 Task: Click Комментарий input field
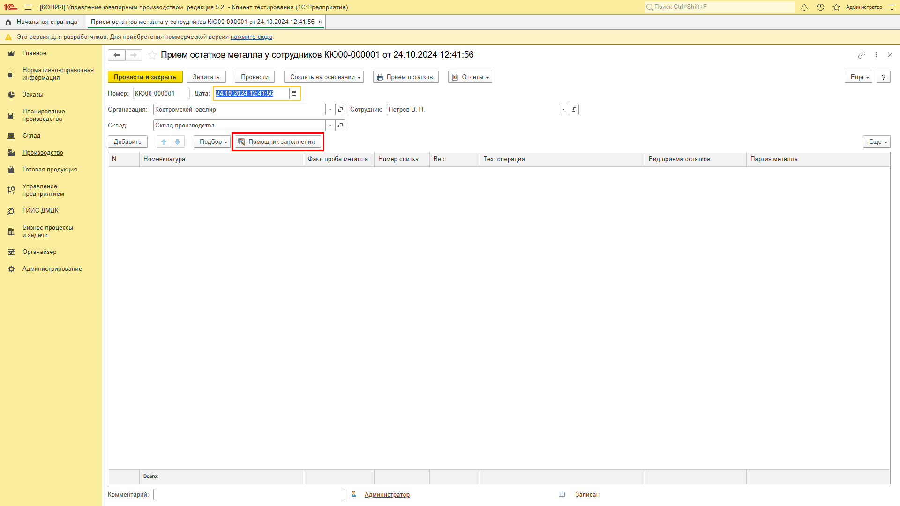pyautogui.click(x=249, y=495)
